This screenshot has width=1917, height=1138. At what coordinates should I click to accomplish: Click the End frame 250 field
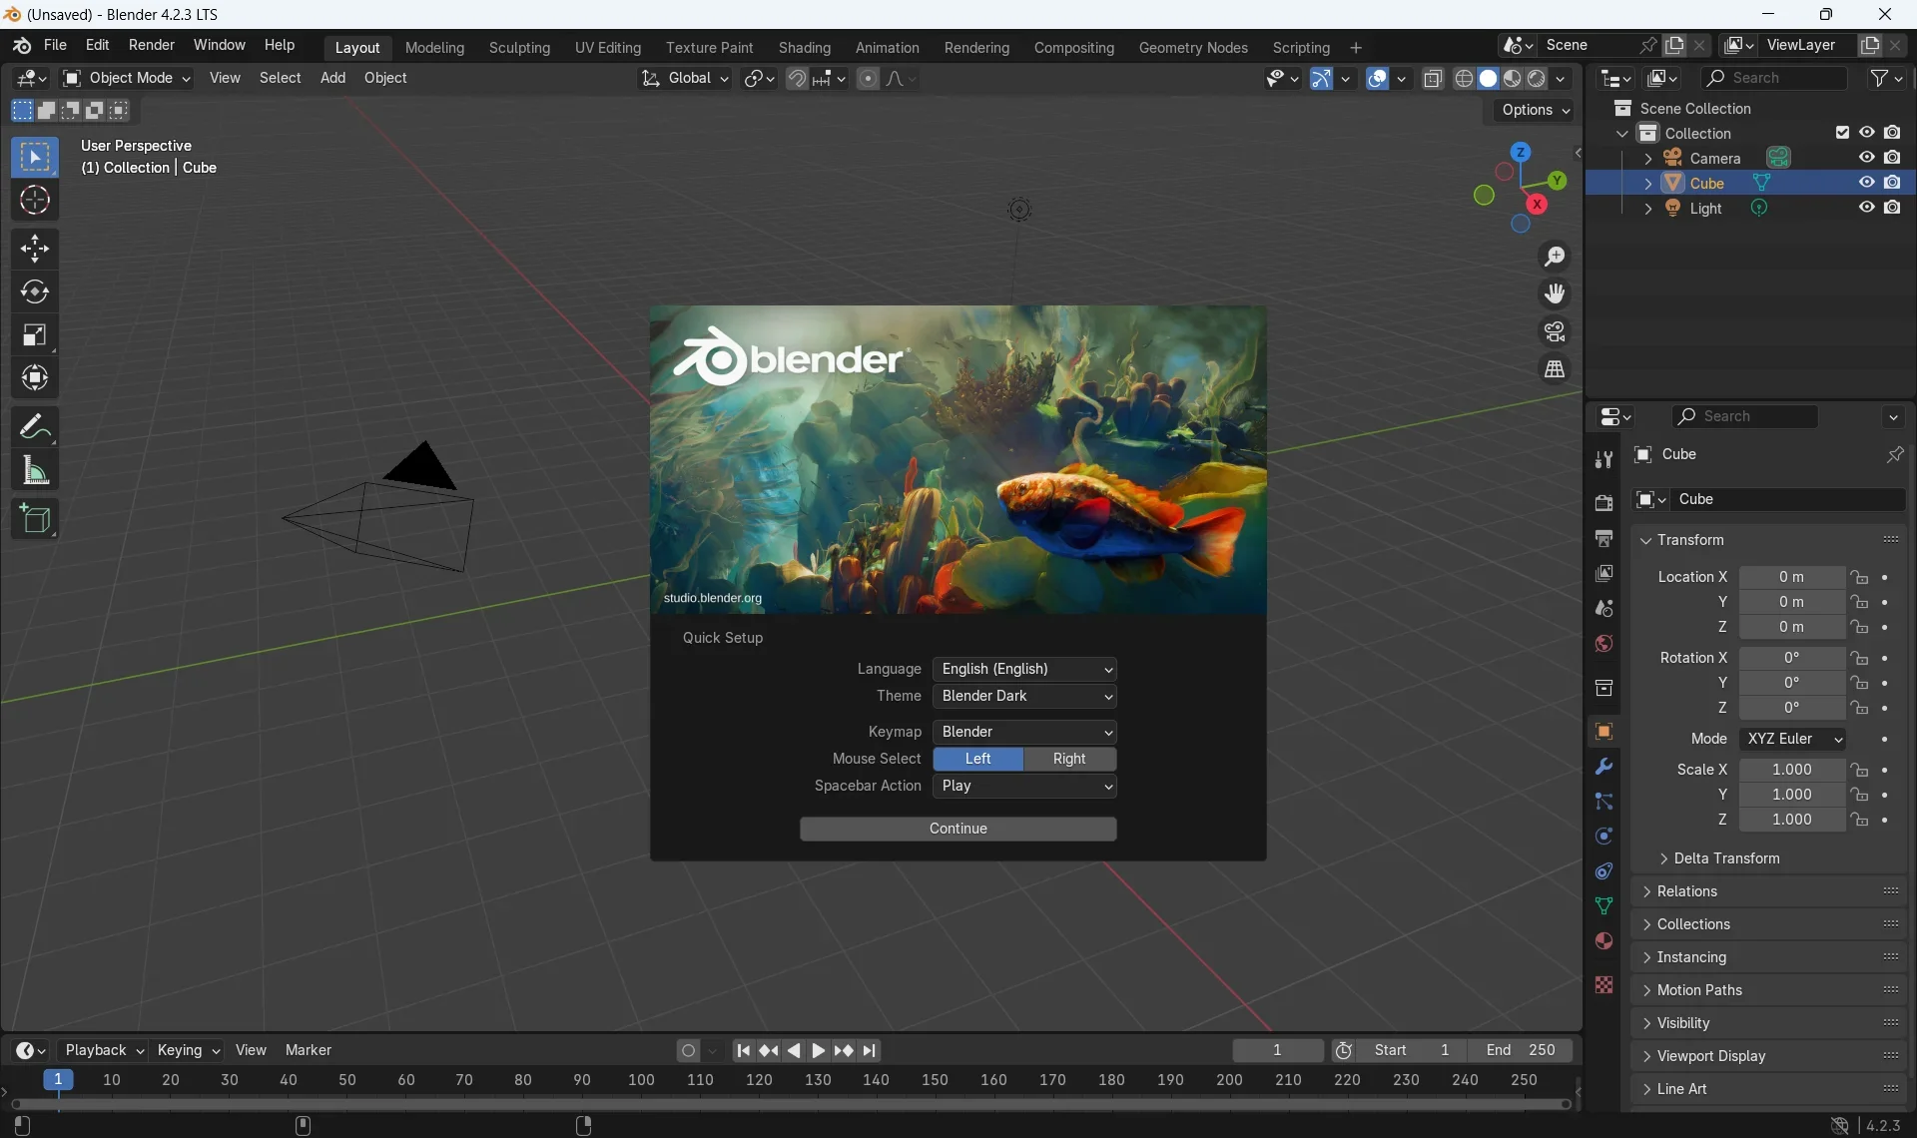(x=1521, y=1050)
